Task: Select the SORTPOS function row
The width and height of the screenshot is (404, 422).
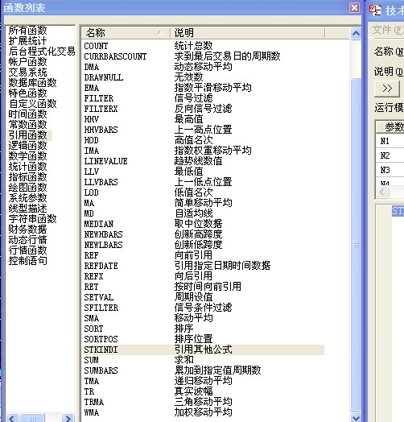Action: click(x=203, y=340)
